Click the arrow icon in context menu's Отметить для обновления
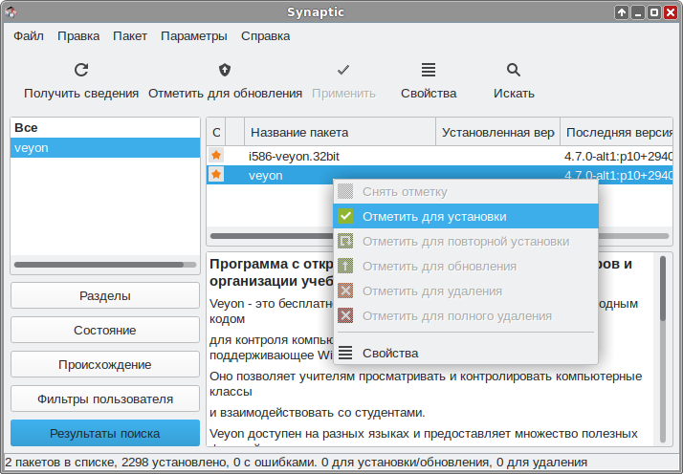This screenshot has height=474, width=683. pos(345,266)
